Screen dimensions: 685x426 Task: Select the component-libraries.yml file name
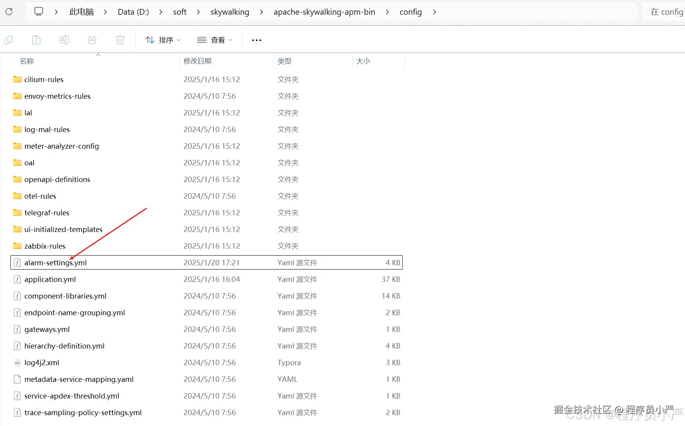point(65,296)
